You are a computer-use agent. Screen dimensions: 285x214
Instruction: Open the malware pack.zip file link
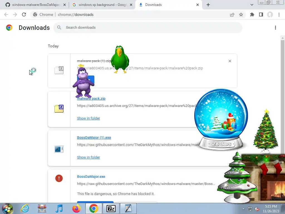(x=91, y=98)
